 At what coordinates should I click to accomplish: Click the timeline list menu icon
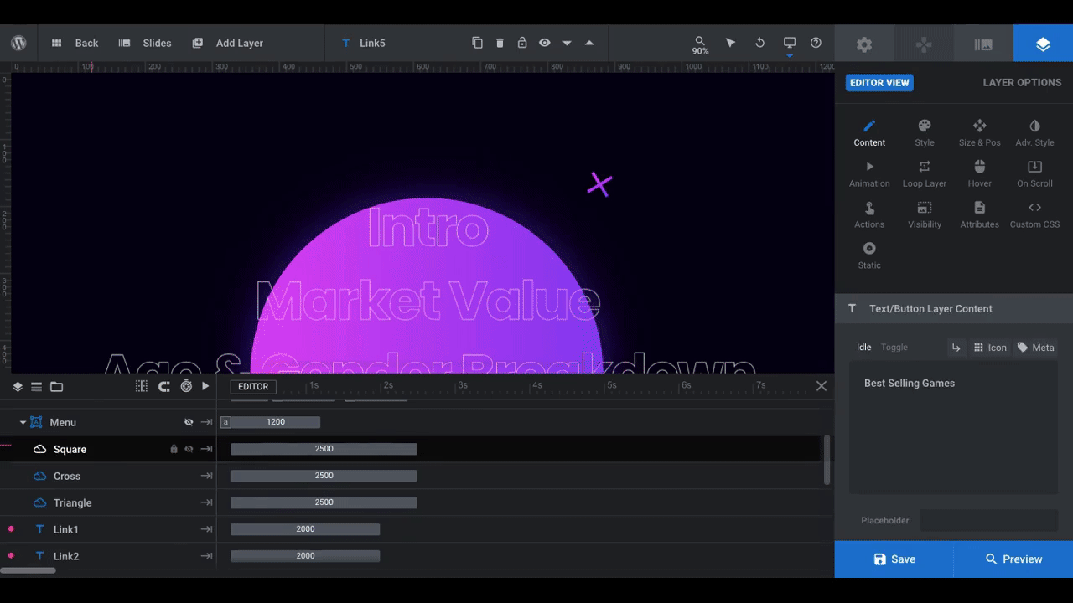(x=37, y=386)
